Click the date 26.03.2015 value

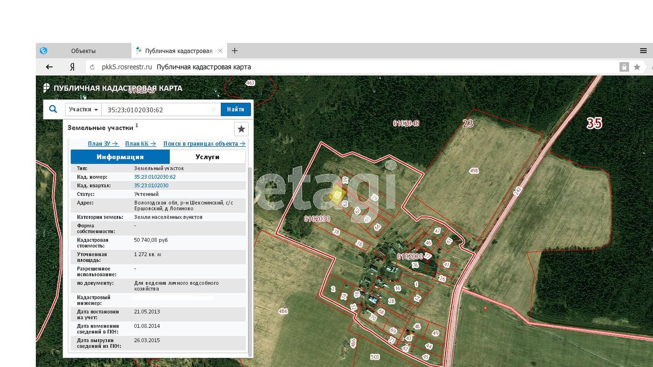147,340
